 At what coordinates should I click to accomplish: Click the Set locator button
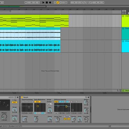point(124,11)
